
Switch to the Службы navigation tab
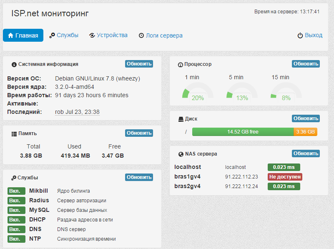click(x=64, y=35)
